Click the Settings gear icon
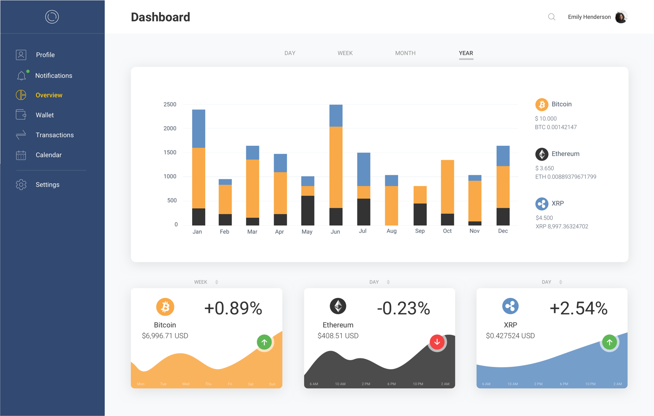Image resolution: width=654 pixels, height=416 pixels. coord(21,184)
